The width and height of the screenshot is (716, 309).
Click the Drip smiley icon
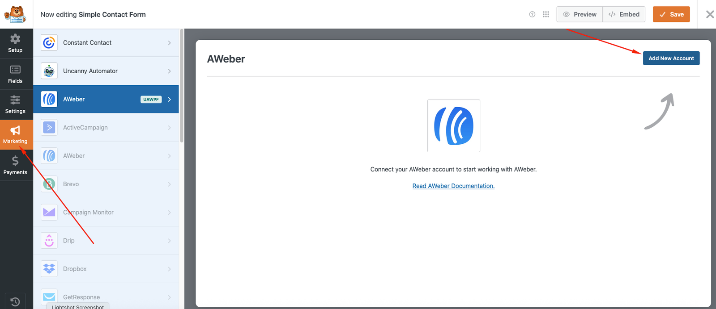(49, 241)
